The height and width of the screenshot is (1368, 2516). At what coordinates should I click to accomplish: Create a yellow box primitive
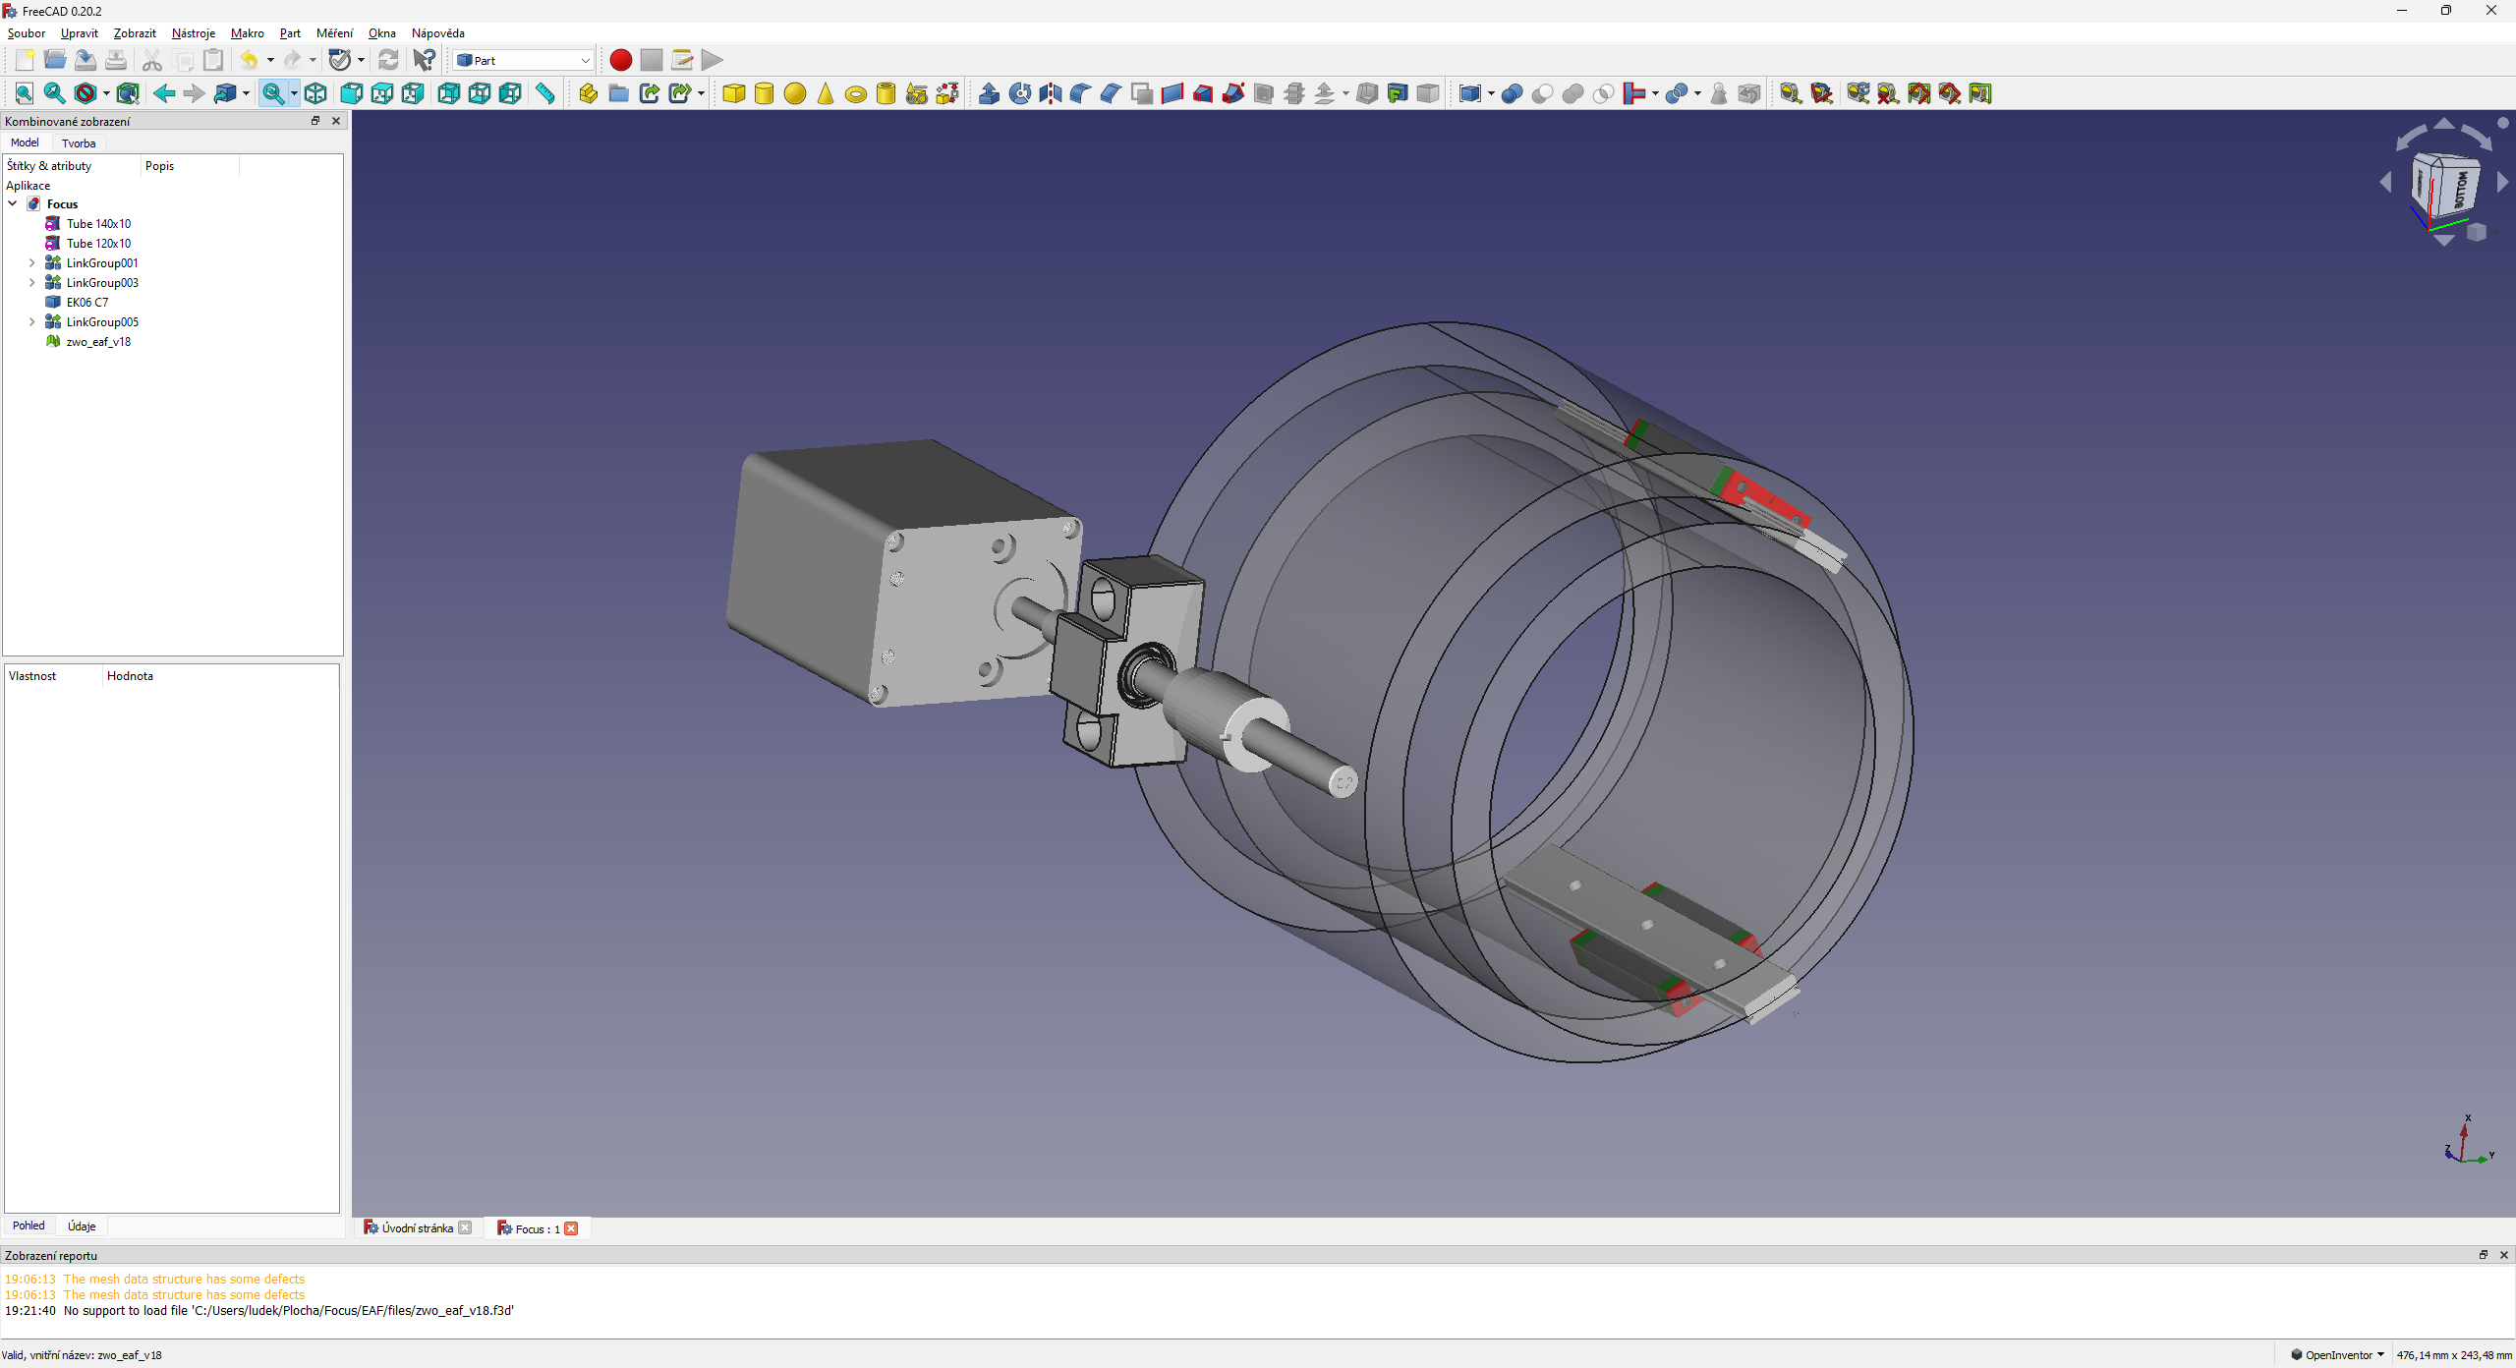click(733, 93)
